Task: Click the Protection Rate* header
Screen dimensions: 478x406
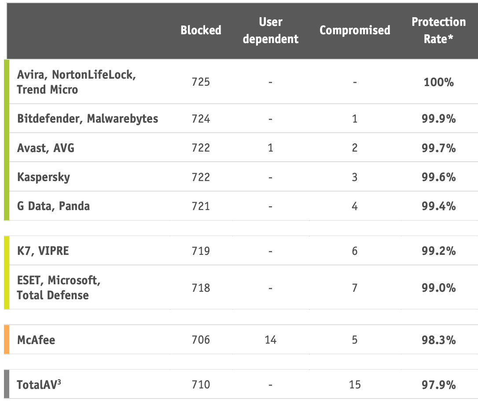Action: (x=438, y=30)
